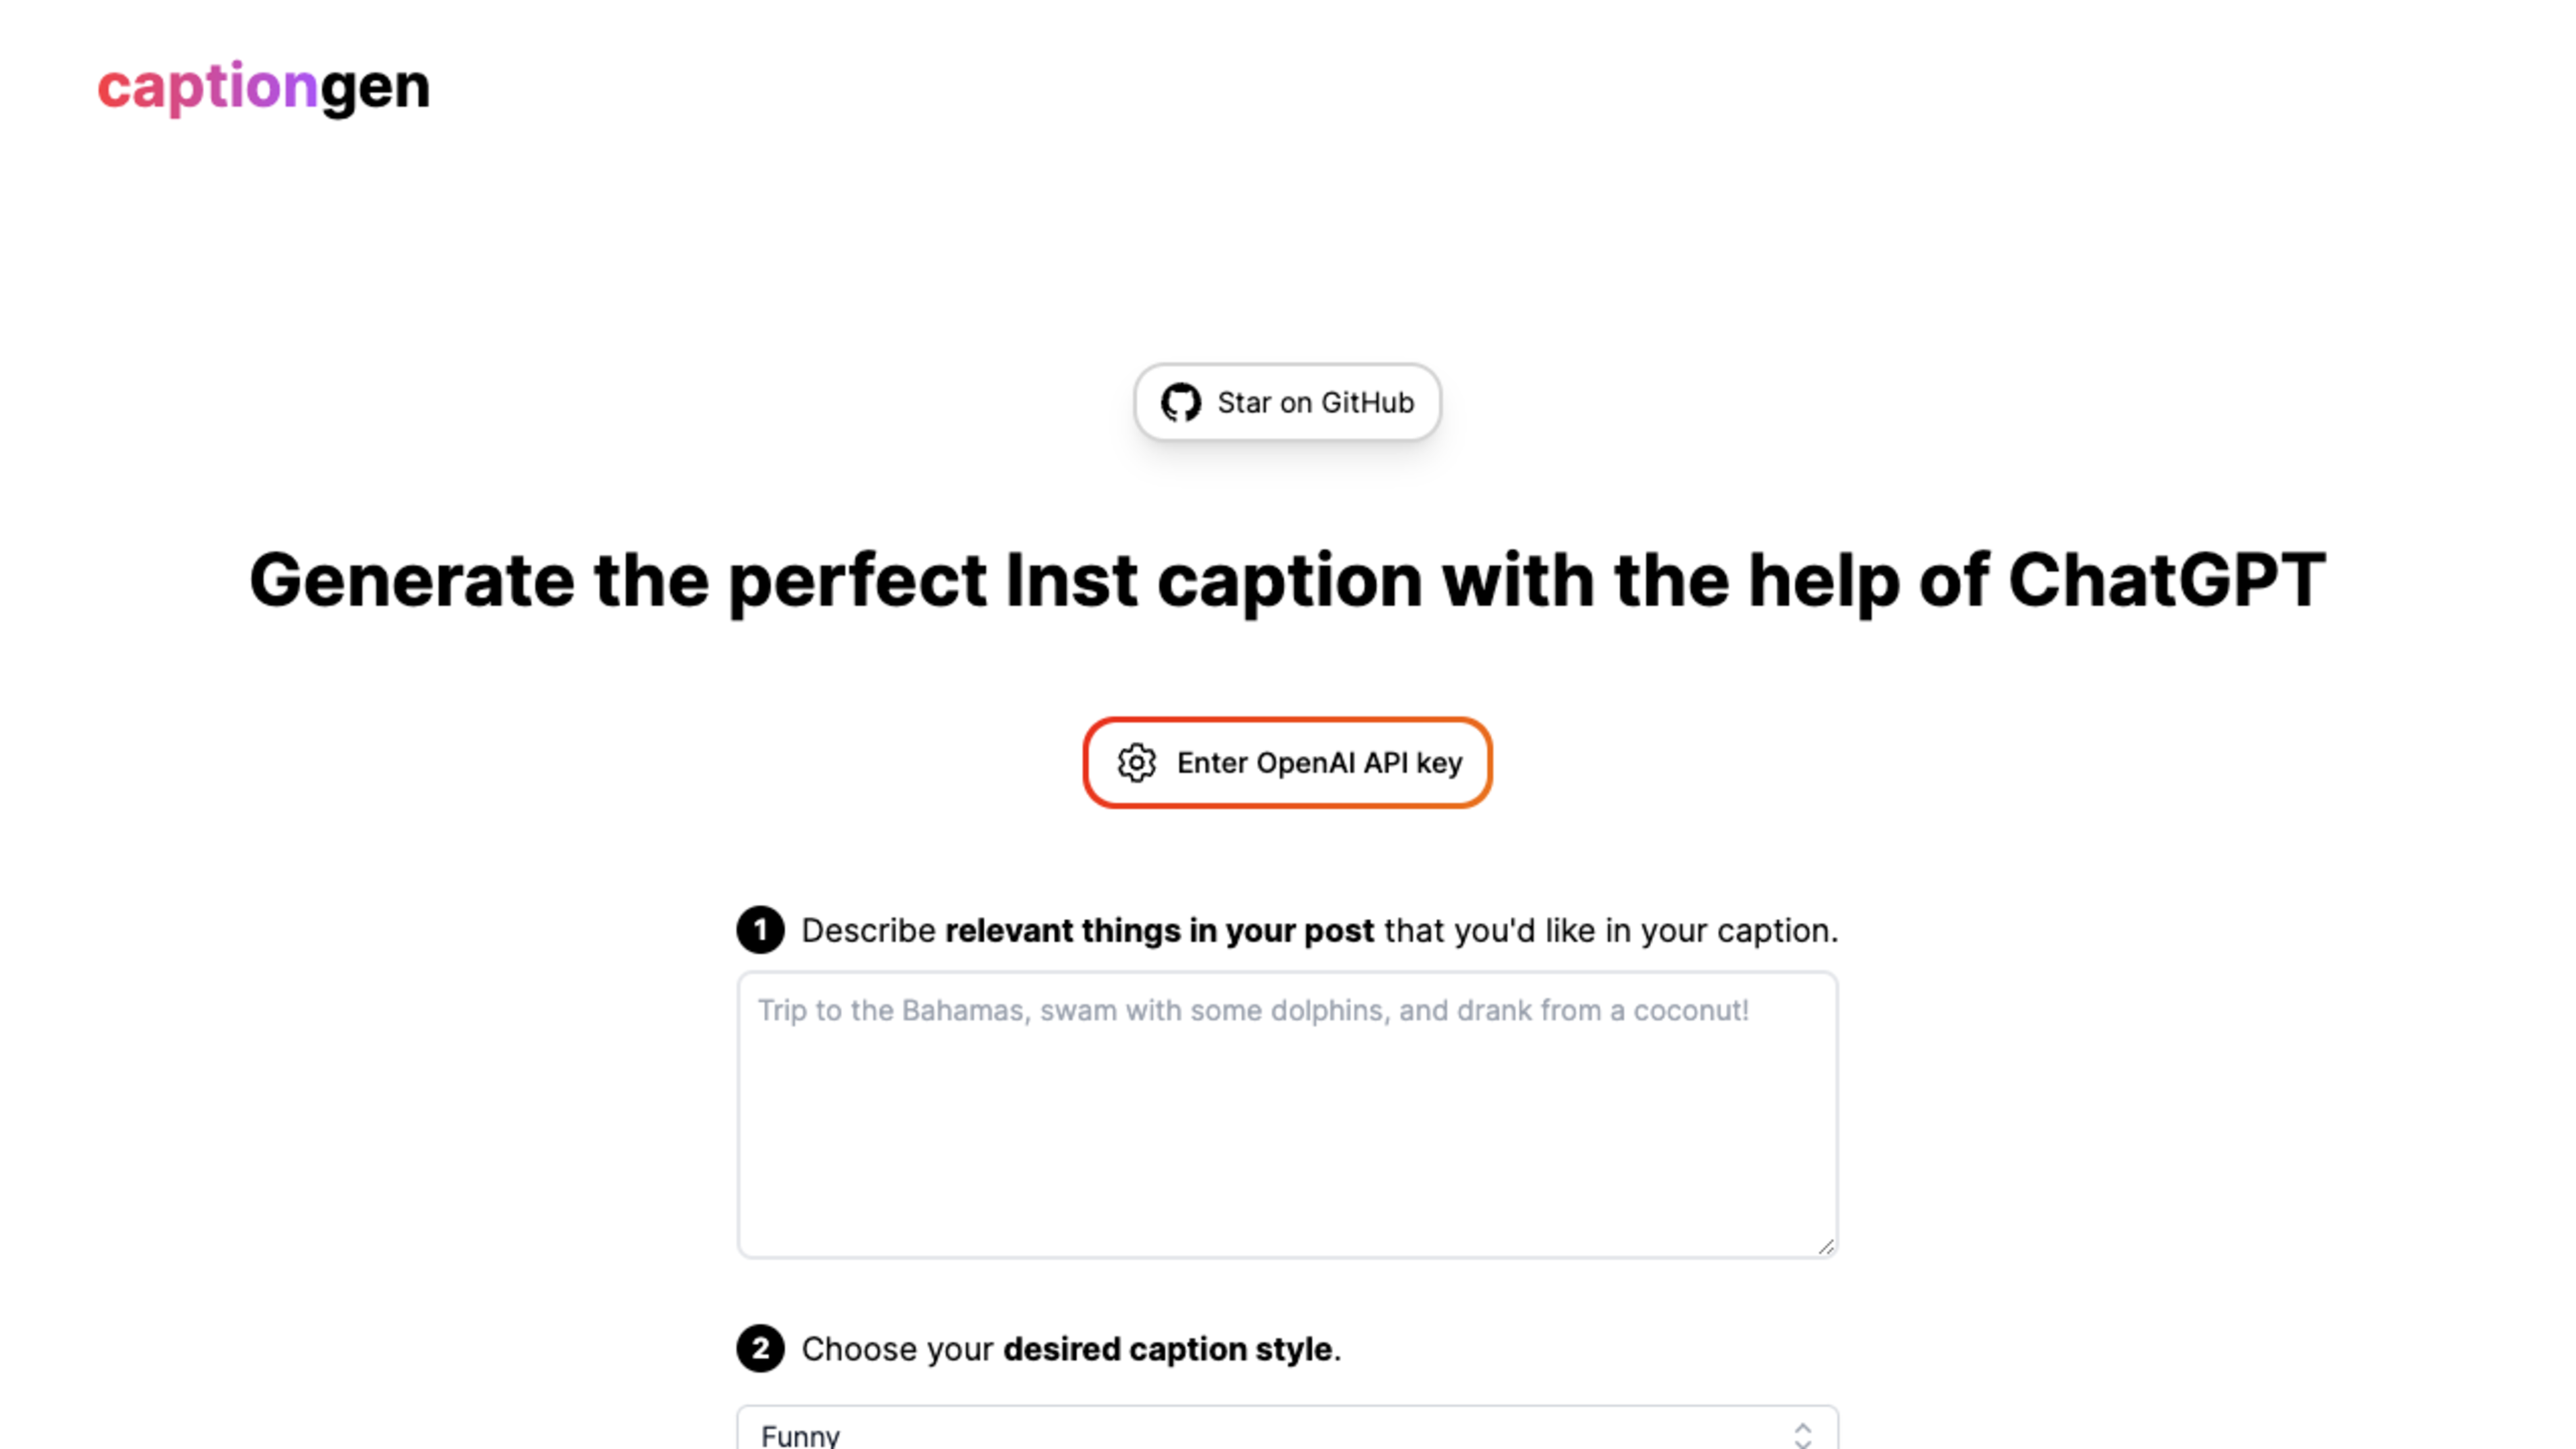
Task: Click the step 1 number badge
Action: pos(760,930)
